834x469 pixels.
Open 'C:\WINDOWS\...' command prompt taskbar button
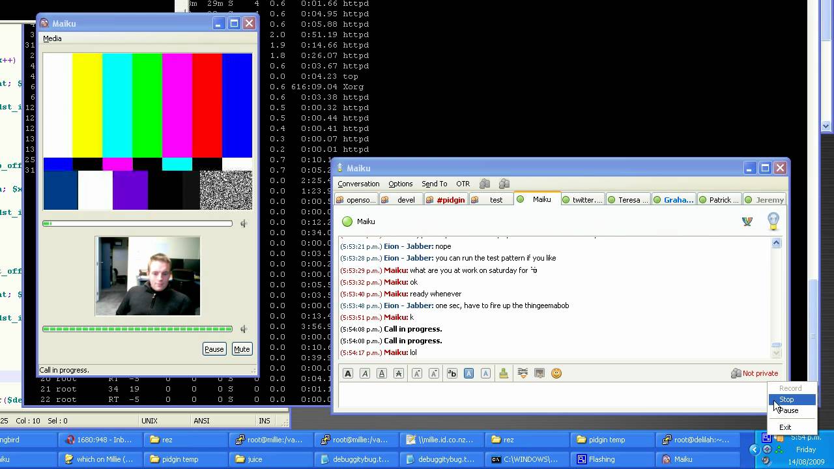(527, 459)
